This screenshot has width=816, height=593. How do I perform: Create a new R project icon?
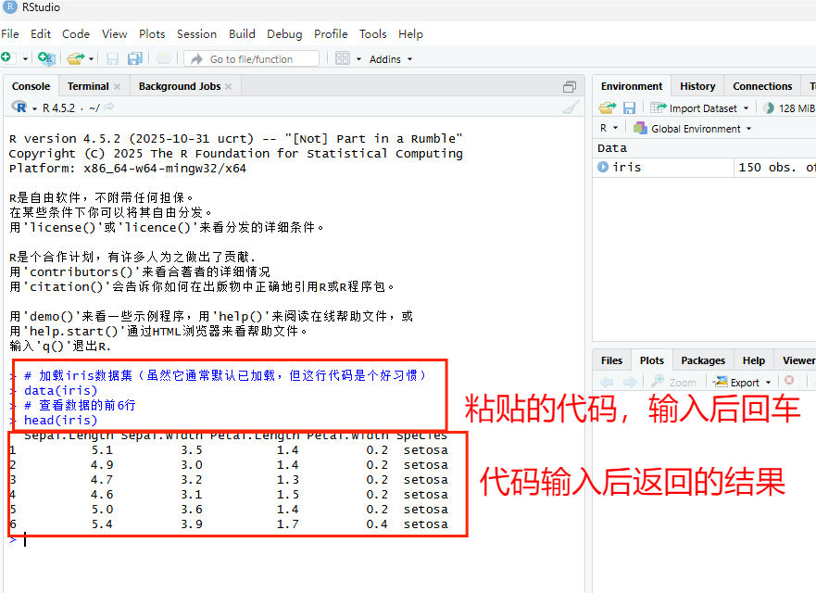(x=46, y=58)
